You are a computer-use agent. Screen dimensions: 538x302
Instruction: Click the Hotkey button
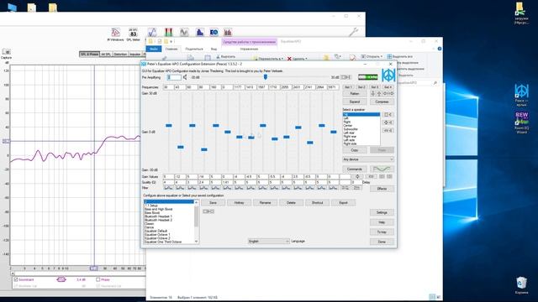pos(239,203)
